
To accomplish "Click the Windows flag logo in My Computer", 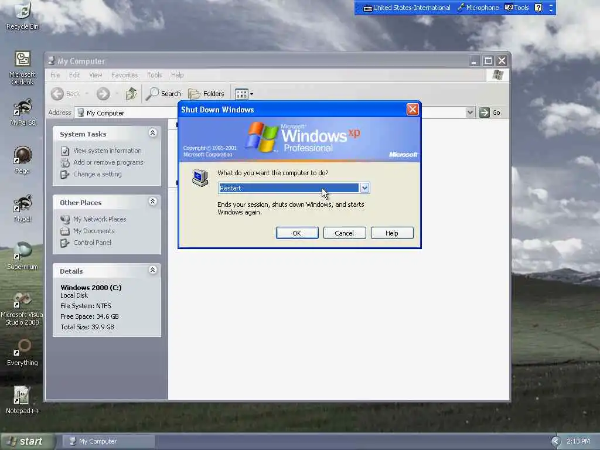I will click(x=498, y=75).
